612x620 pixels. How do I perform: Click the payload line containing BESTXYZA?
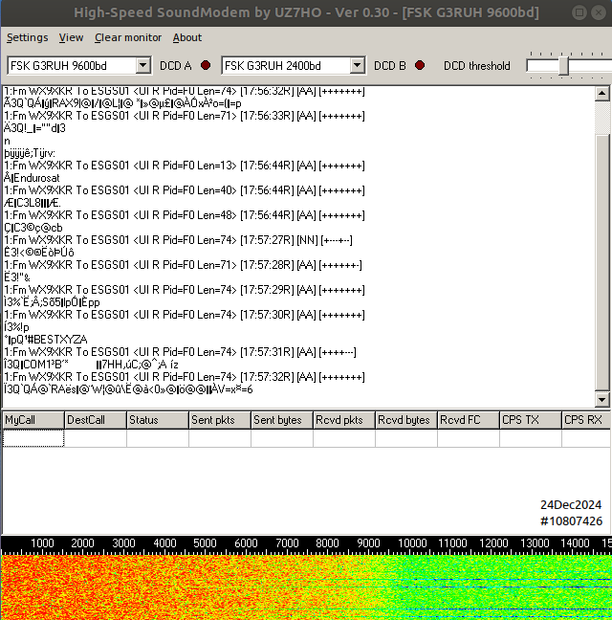tap(46, 340)
